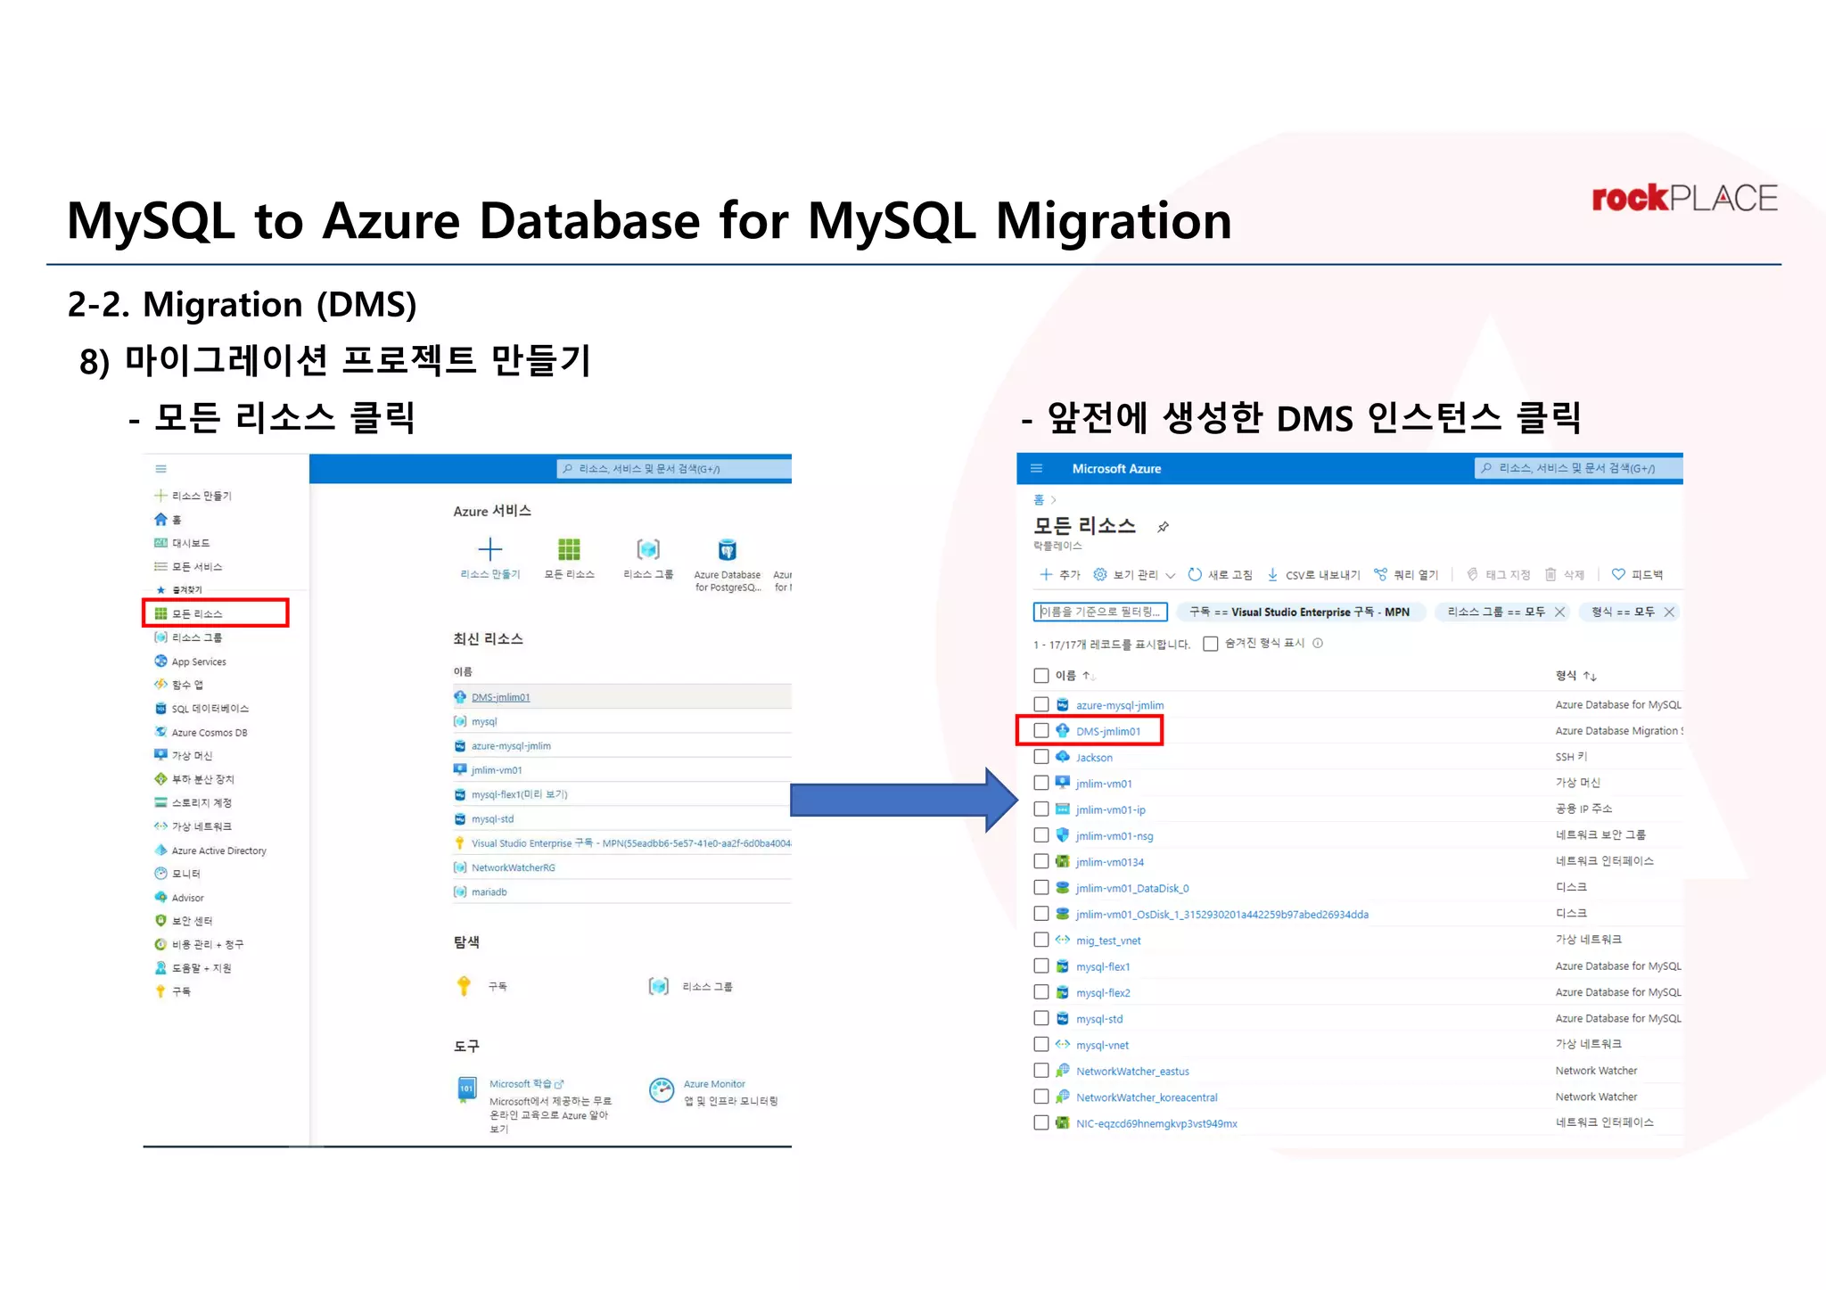The width and height of the screenshot is (1826, 1290).
Task: Click the 피드백 heart button
Action: pyautogui.click(x=1637, y=575)
